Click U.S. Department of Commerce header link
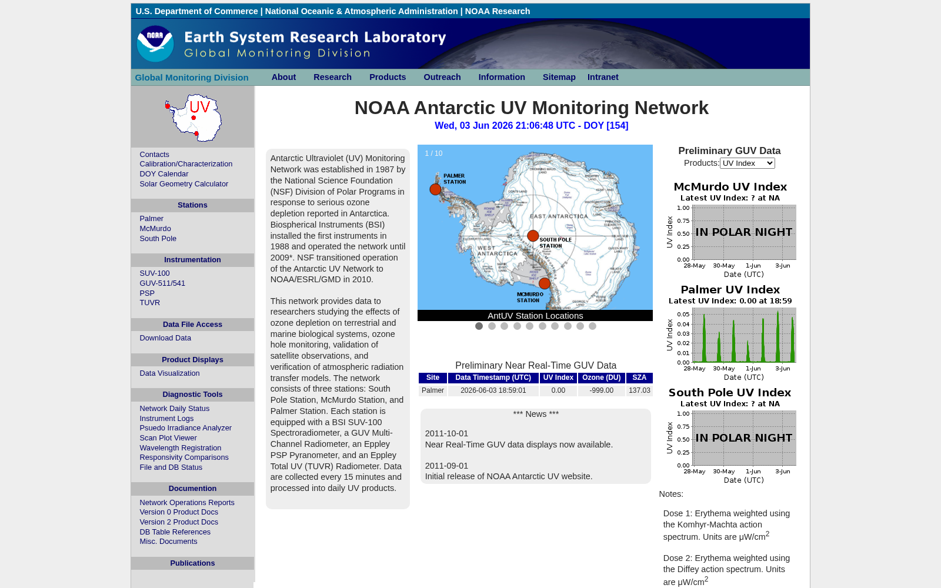 coord(196,11)
